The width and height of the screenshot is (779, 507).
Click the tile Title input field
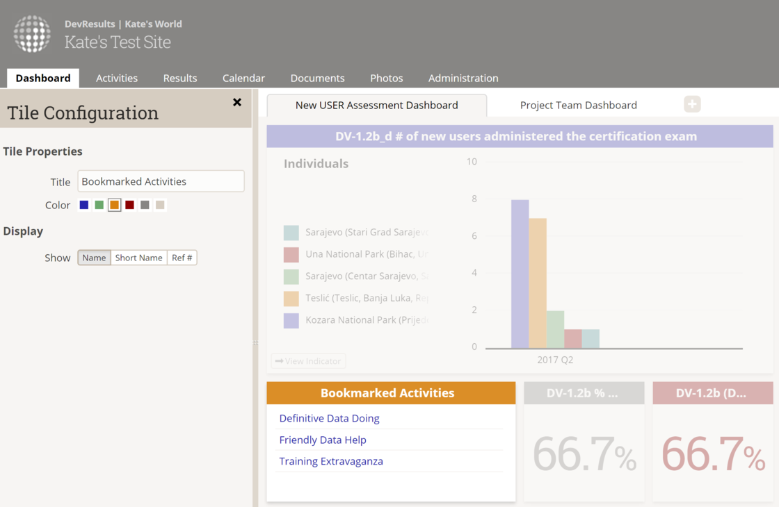[161, 181]
